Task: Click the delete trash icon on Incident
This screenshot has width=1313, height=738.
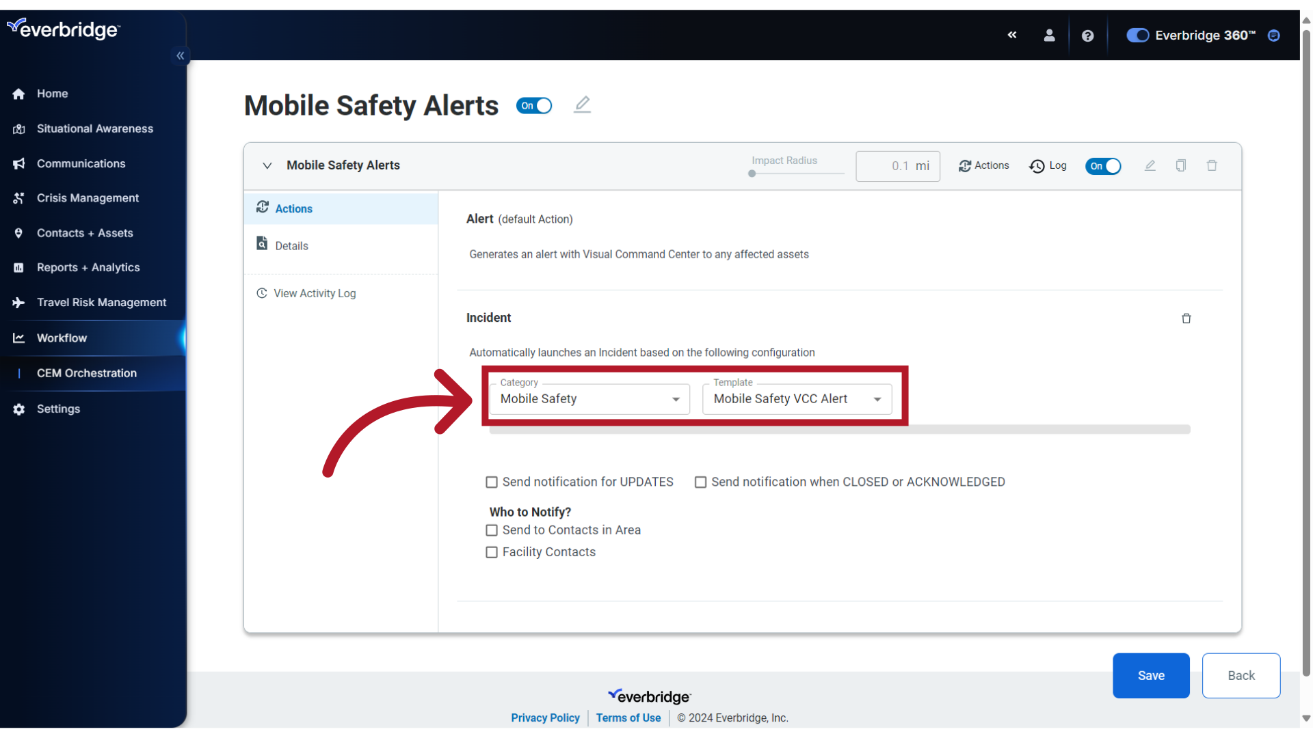Action: [1186, 318]
